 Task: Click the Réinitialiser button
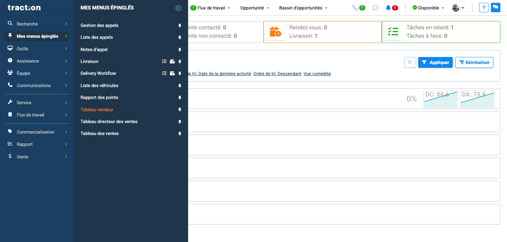474,63
